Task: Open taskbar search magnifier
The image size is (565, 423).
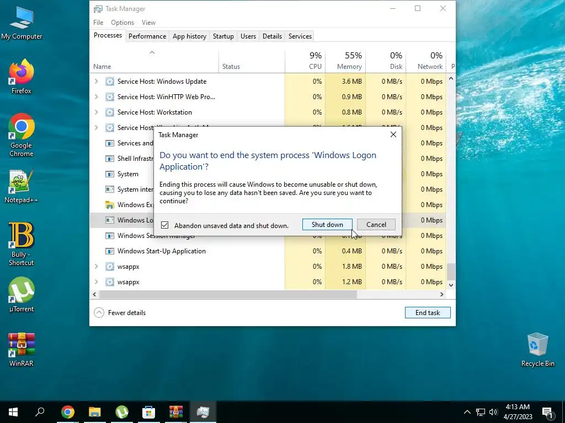Action: tap(40, 412)
